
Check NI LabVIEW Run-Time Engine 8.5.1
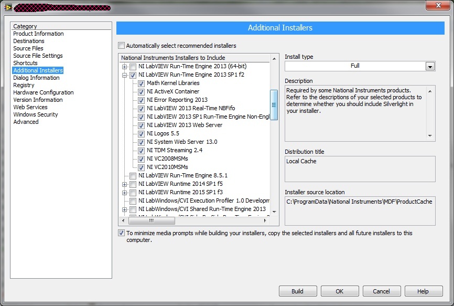click(133, 176)
